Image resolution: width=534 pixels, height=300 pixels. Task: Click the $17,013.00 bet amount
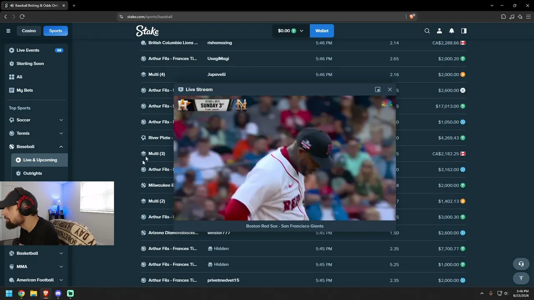point(447,106)
